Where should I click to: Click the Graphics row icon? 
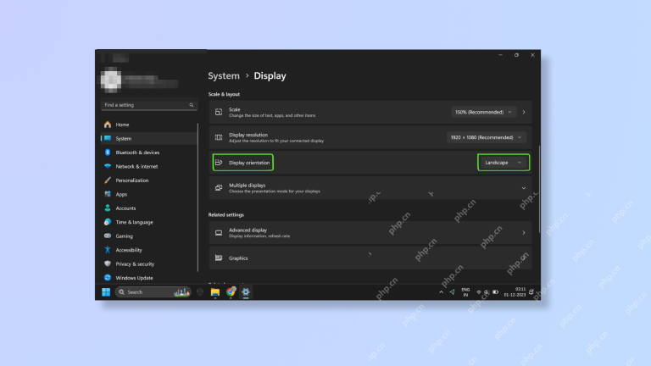coord(219,258)
